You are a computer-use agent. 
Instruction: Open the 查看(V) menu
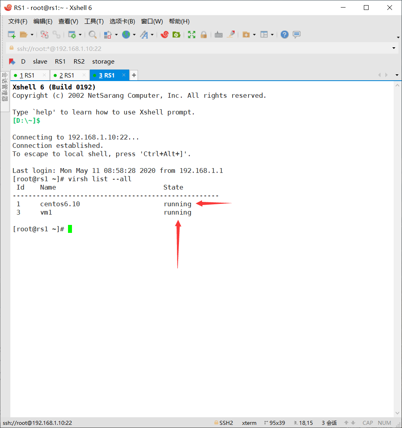coord(68,21)
